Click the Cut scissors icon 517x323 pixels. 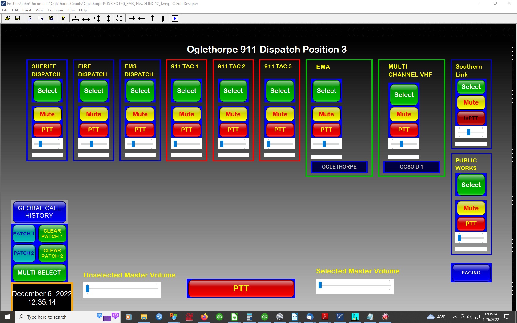click(x=30, y=18)
